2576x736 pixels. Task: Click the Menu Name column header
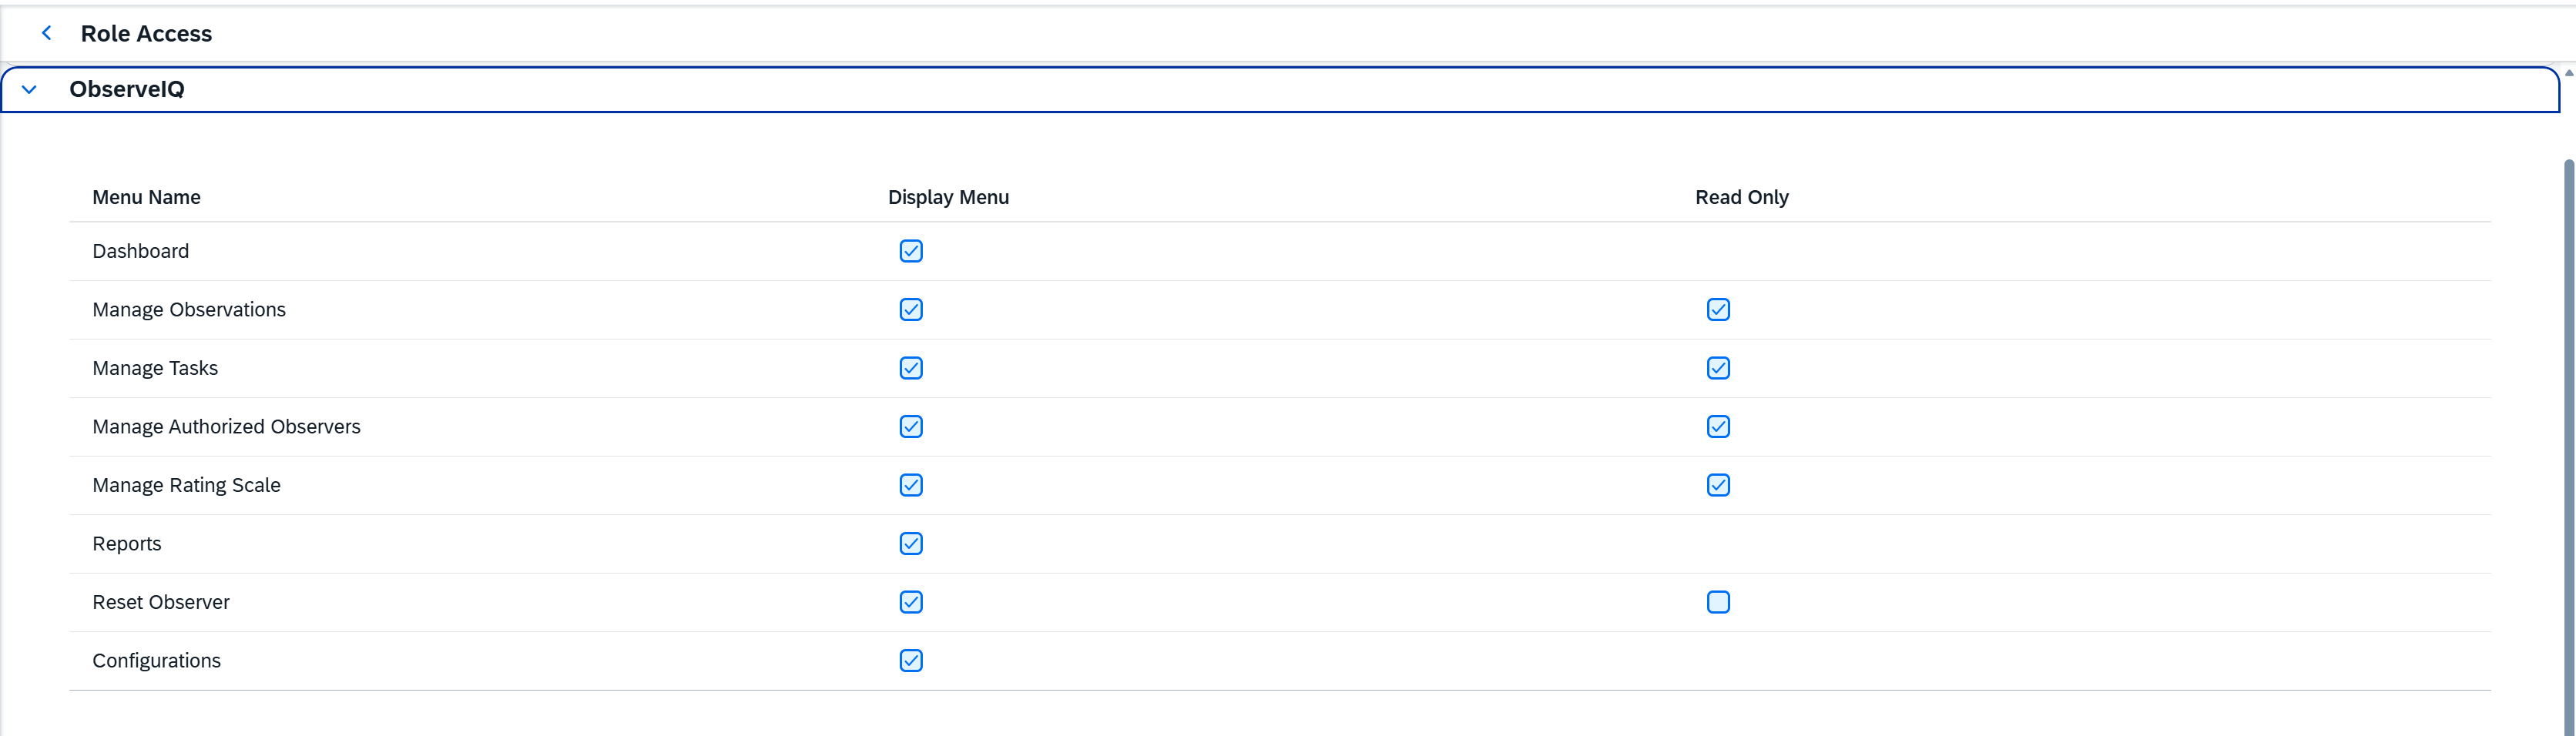(146, 197)
